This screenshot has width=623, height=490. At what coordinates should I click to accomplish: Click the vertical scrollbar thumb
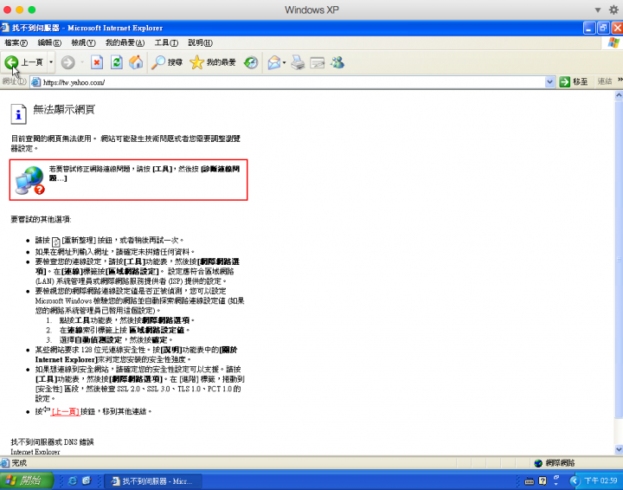click(x=619, y=259)
